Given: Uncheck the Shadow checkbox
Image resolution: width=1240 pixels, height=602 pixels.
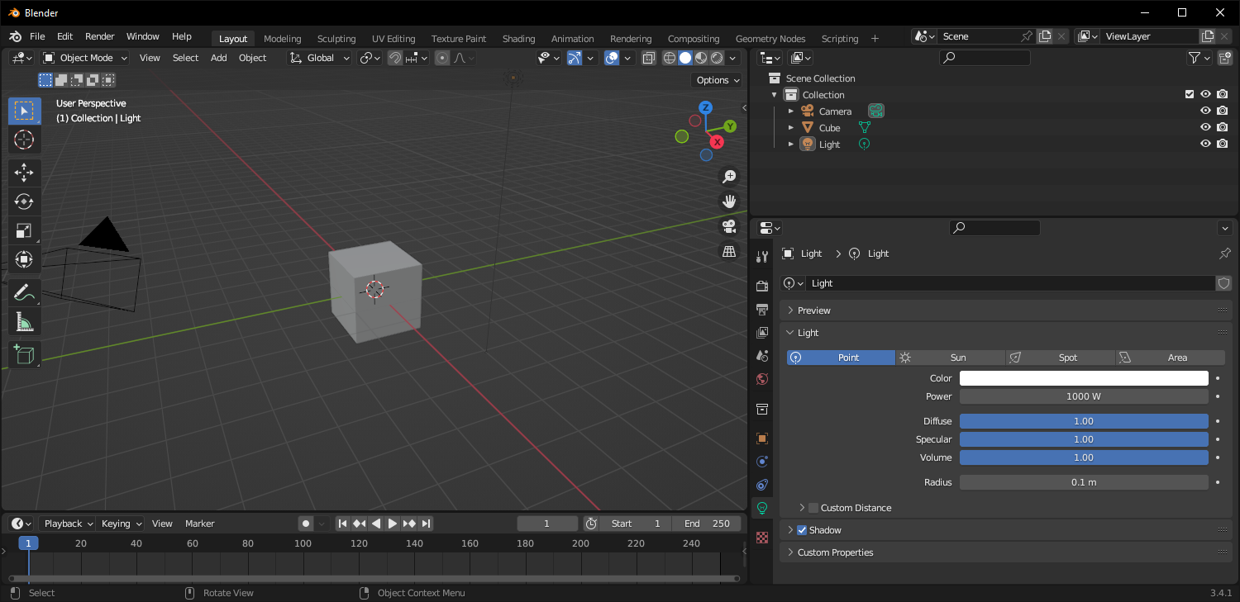Looking at the screenshot, I should [x=801, y=530].
